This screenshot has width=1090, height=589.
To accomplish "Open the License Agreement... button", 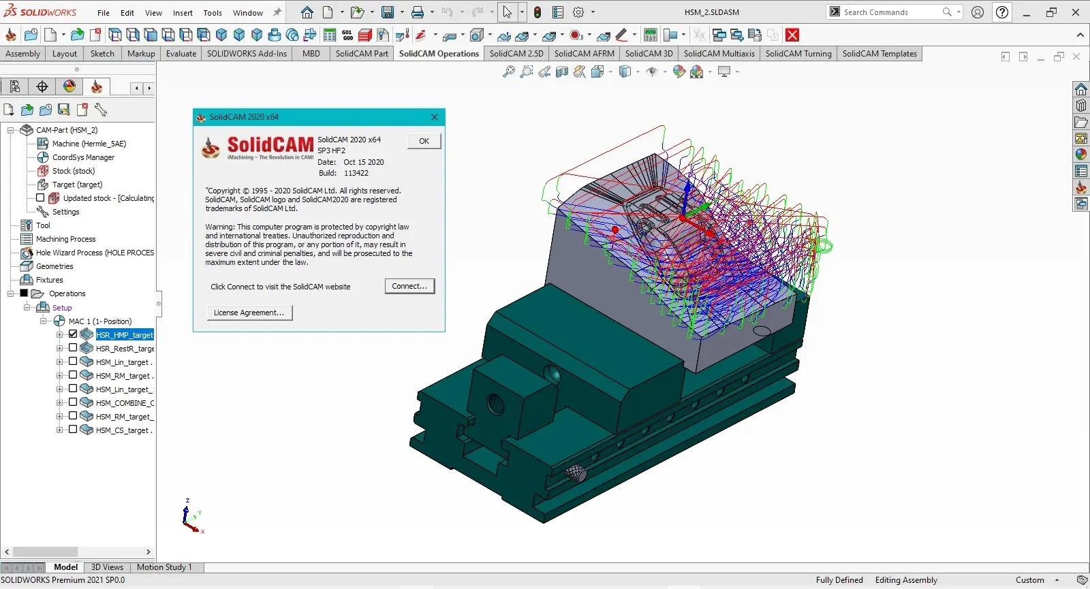I will pyautogui.click(x=249, y=313).
